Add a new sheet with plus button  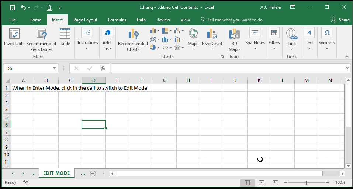click(x=93, y=173)
